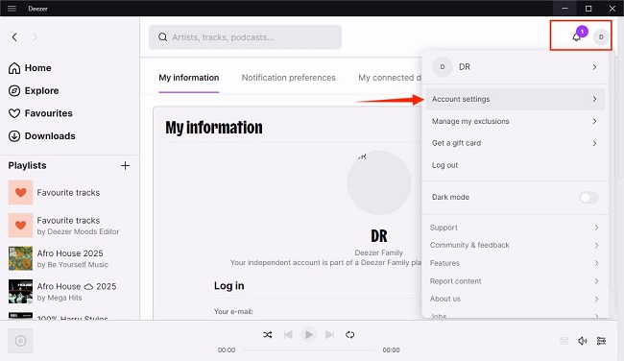Click the Log in heading
The image size is (624, 361).
[228, 286]
